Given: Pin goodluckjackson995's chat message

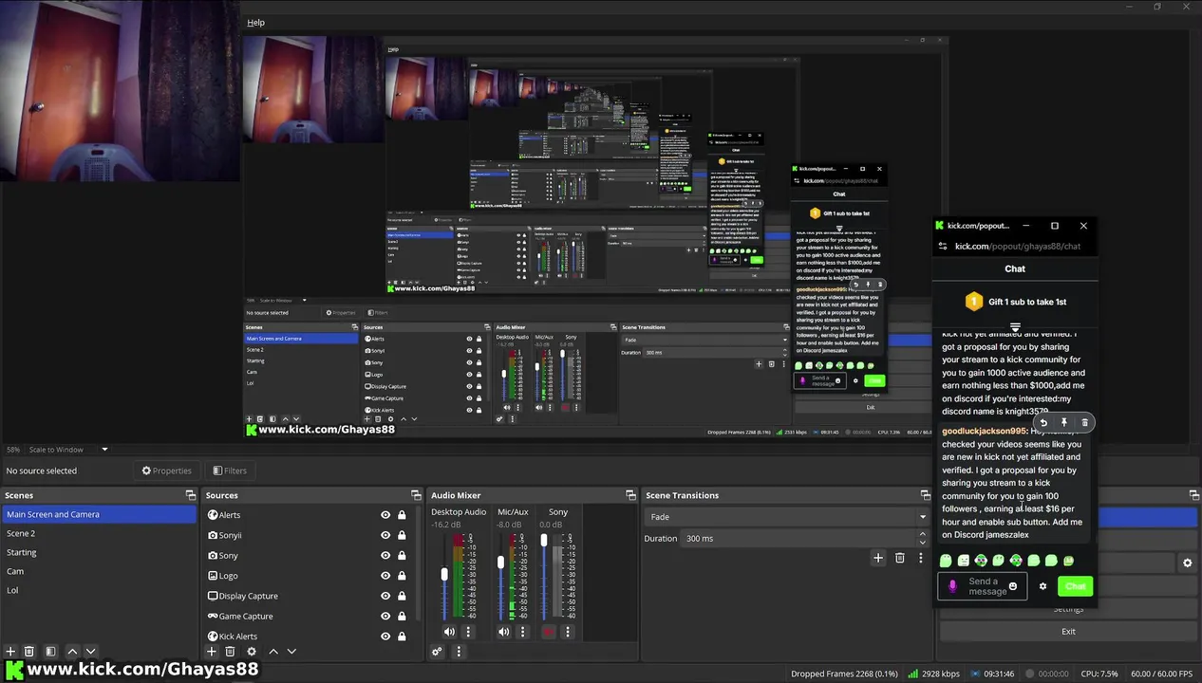Looking at the screenshot, I should [x=1064, y=423].
